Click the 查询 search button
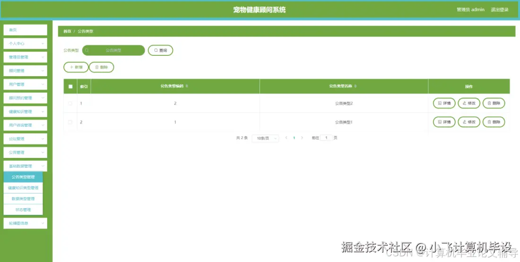 click(x=161, y=51)
